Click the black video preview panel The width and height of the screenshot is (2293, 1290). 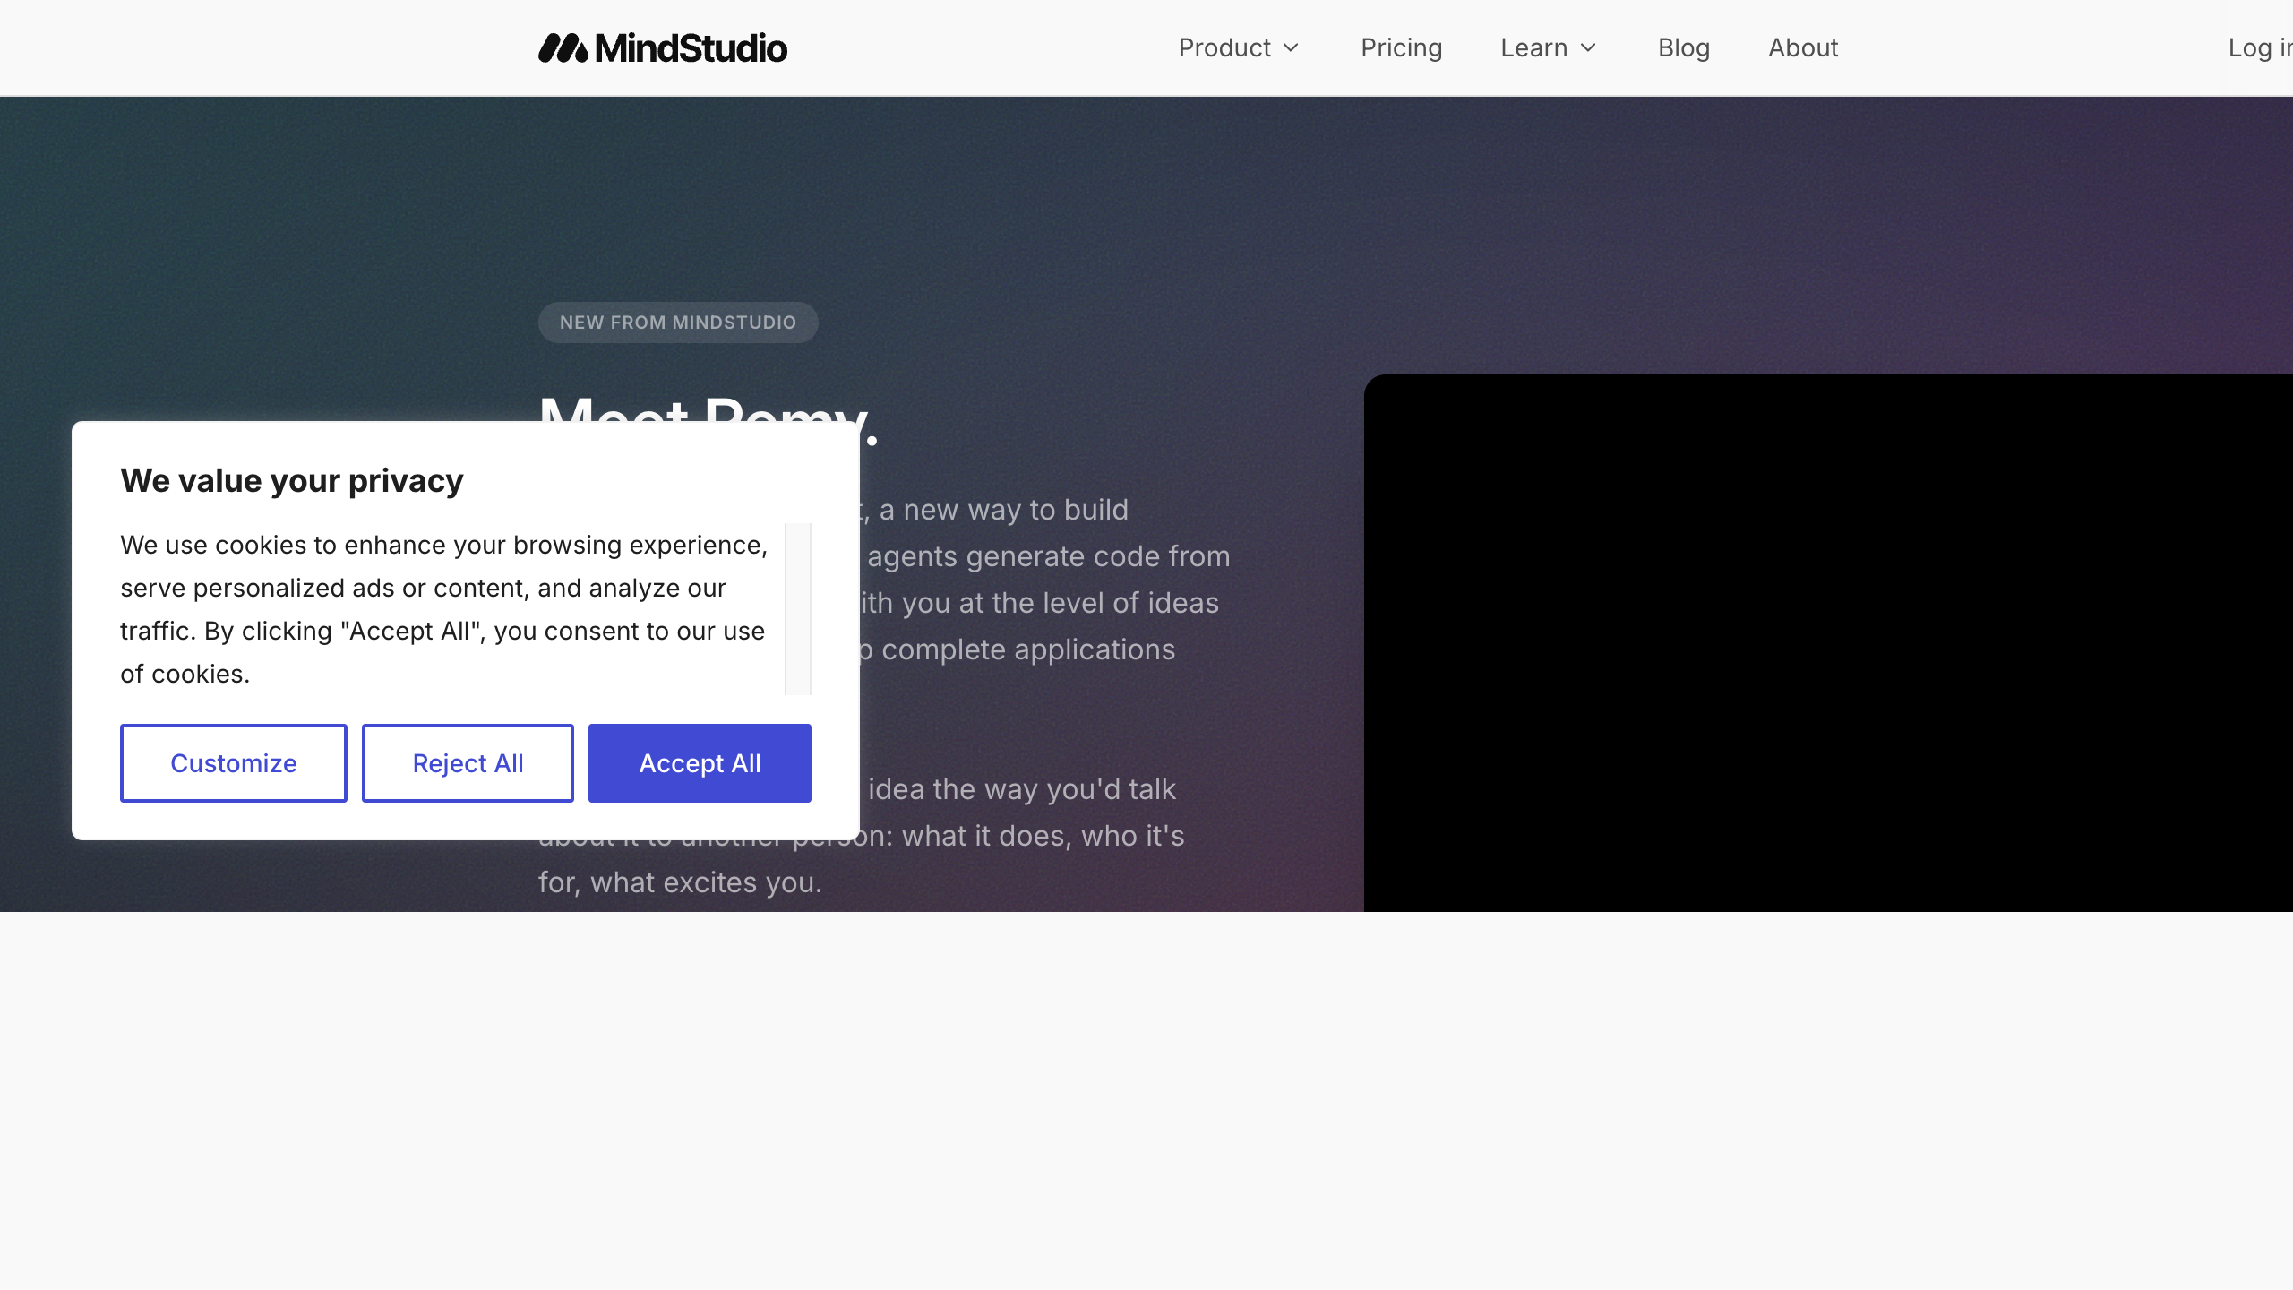pos(1827,643)
